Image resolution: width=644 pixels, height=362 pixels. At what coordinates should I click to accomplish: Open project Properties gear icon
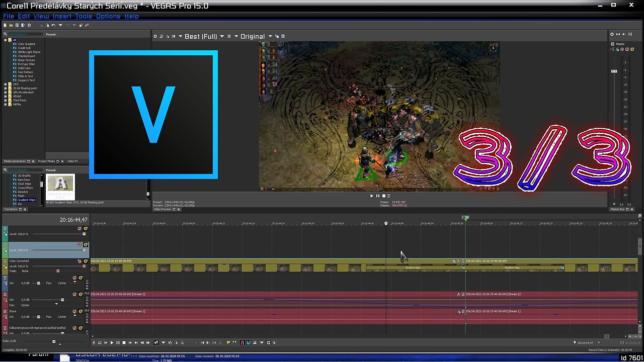29,25
